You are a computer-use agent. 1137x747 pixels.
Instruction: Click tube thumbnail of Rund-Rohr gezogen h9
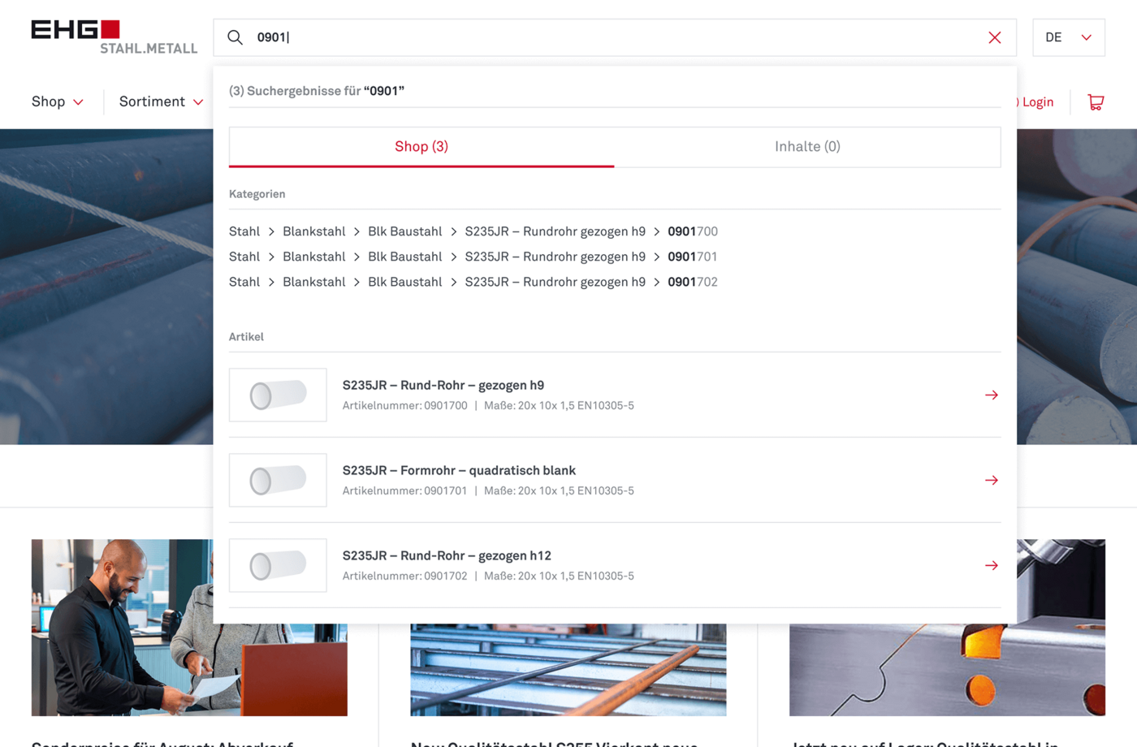(278, 395)
